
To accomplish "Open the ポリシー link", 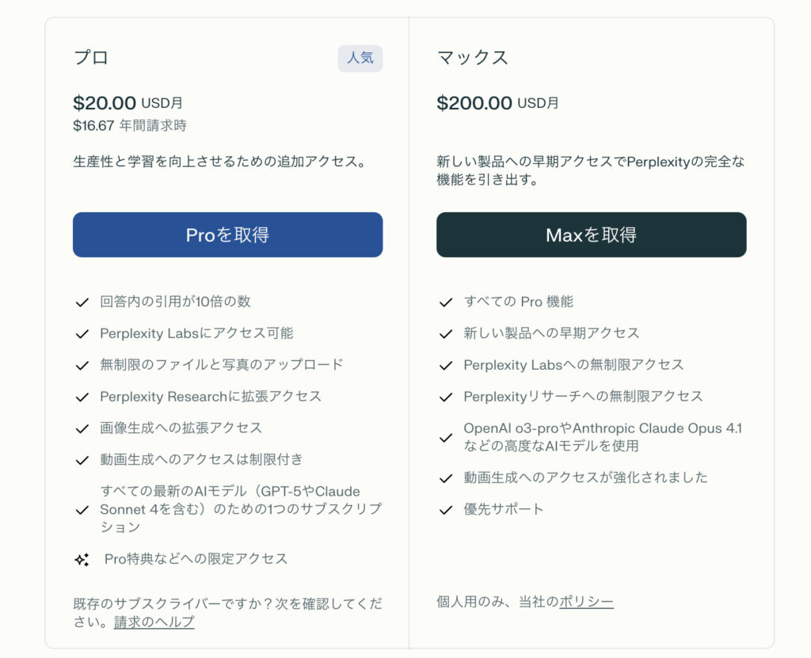I will (x=586, y=602).
